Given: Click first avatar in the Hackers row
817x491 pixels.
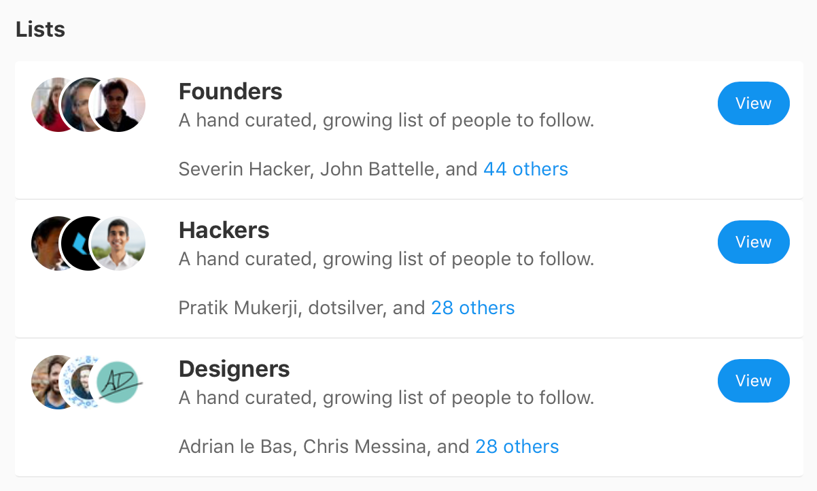Looking at the screenshot, I should 45,243.
